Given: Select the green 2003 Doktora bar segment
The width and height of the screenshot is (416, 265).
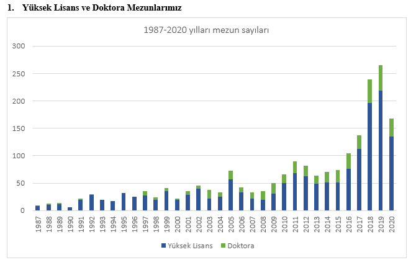Looking at the screenshot, I should pyautogui.click(x=209, y=194).
